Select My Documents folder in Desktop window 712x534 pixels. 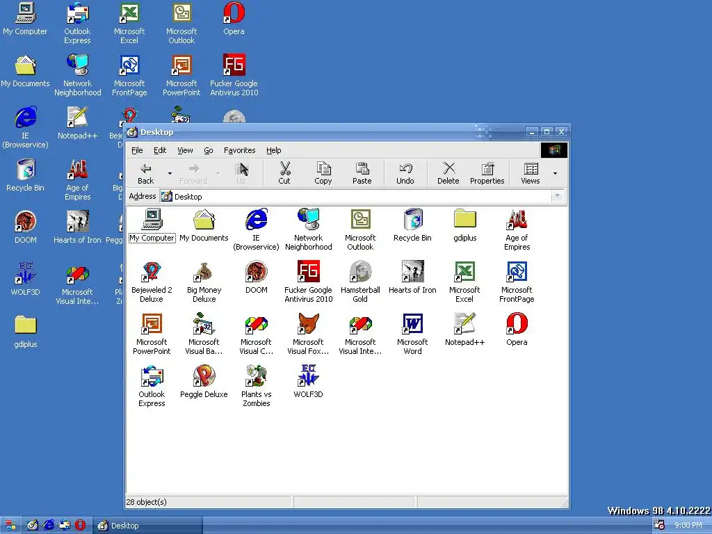click(204, 226)
